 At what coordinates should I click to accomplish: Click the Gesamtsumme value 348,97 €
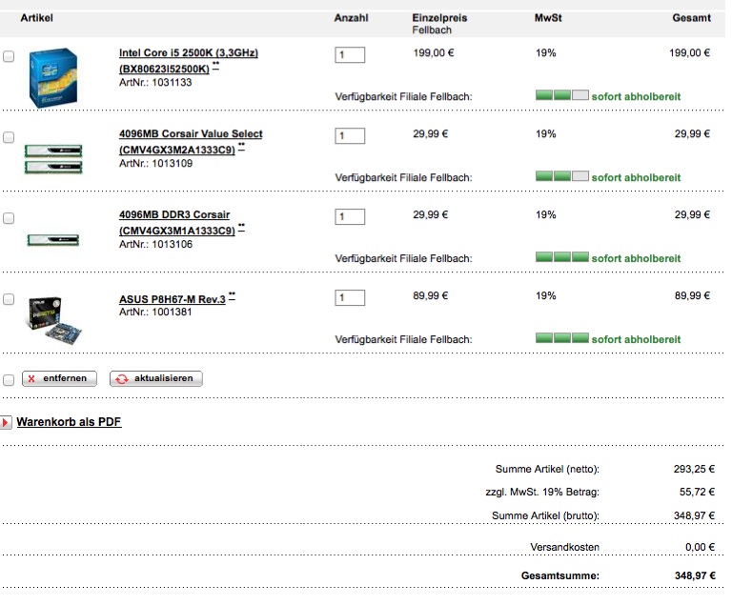coord(695,575)
